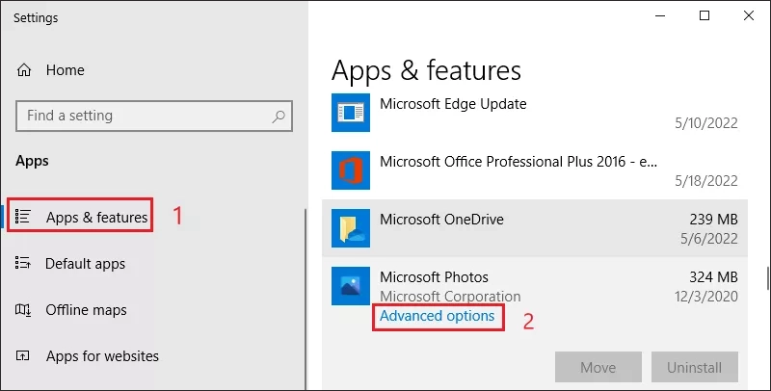The width and height of the screenshot is (771, 391).
Task: Click the Offline maps icon
Action: (x=22, y=309)
